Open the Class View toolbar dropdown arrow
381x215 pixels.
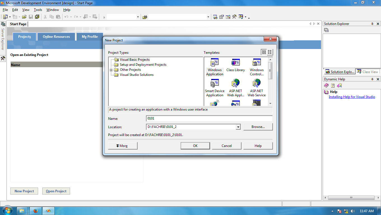[245, 17]
